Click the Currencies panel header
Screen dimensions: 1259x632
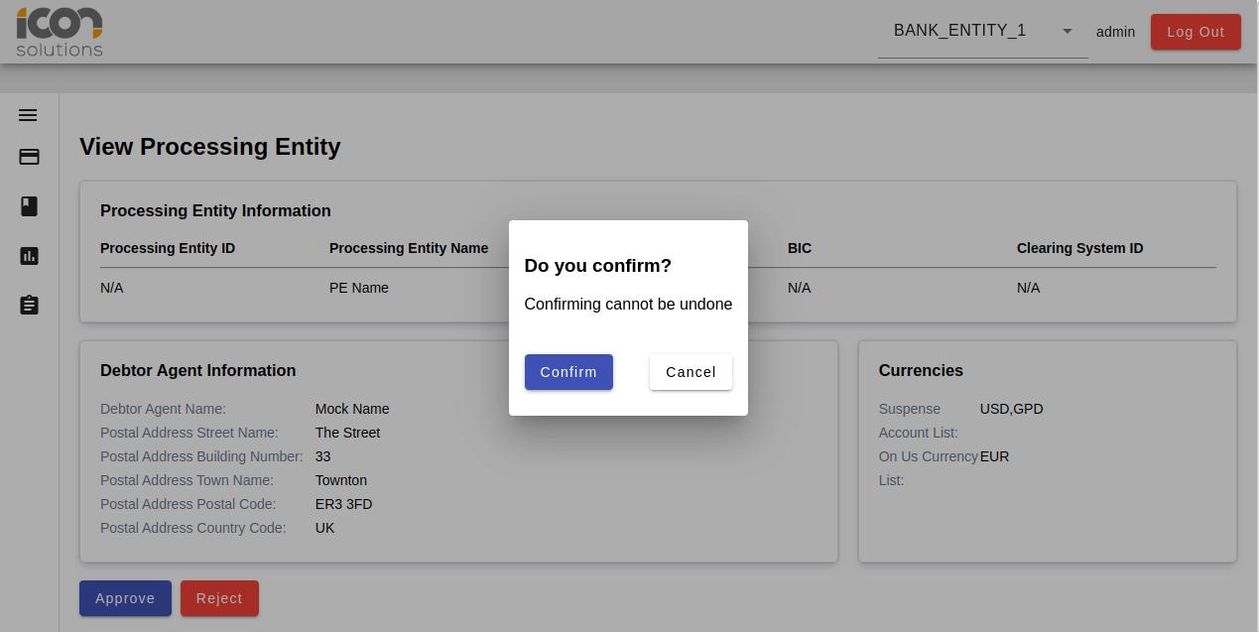coord(921,370)
